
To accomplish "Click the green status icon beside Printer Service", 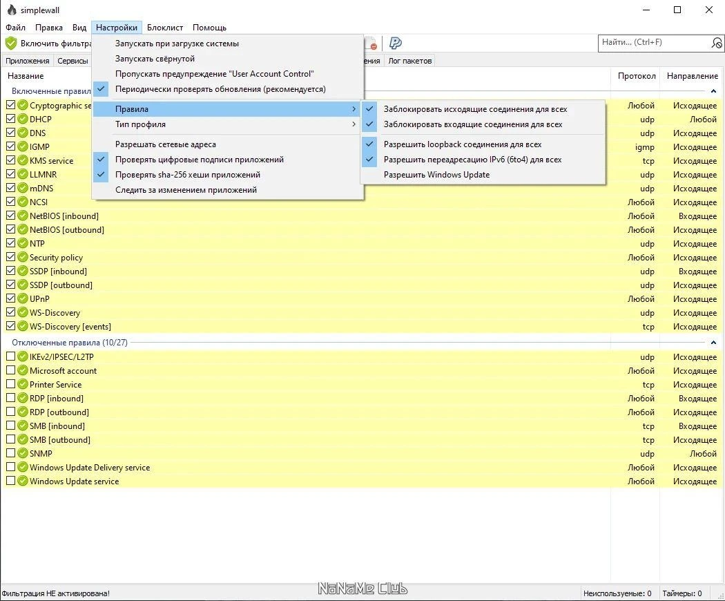I will (x=23, y=385).
